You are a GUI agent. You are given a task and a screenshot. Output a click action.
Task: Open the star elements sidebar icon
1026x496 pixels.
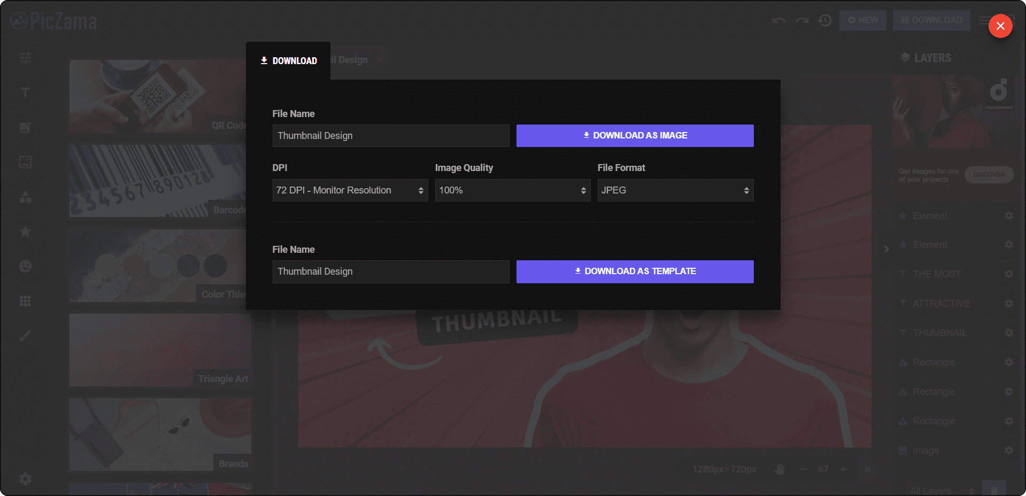pos(25,231)
